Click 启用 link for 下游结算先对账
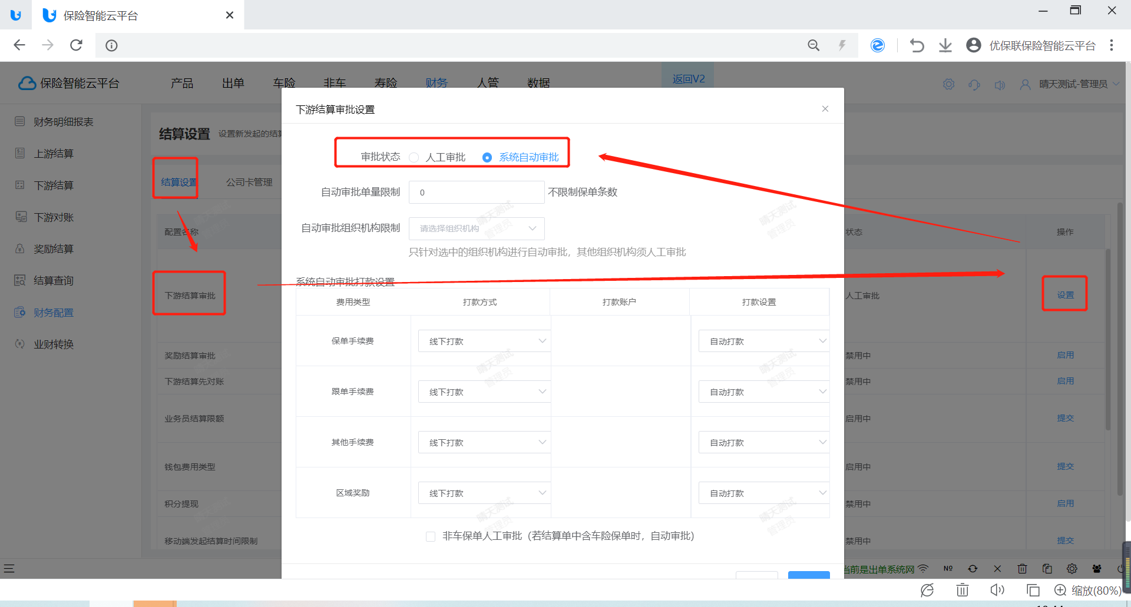The image size is (1131, 607). (1065, 381)
